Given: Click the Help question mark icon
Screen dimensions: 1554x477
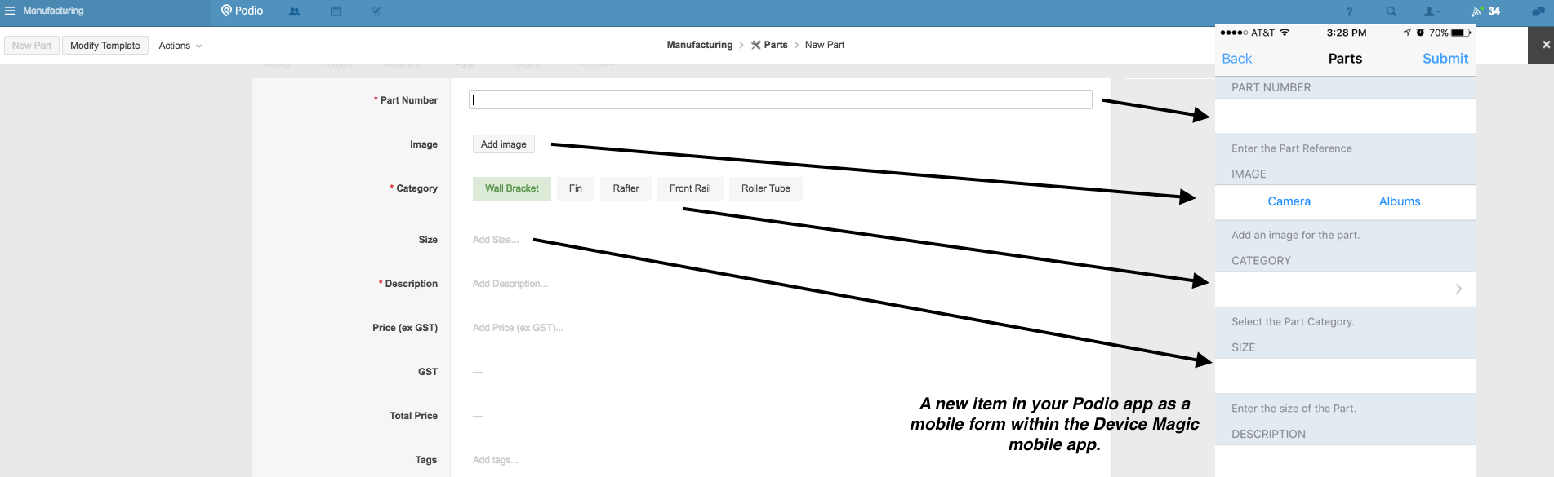Looking at the screenshot, I should (x=1349, y=12).
